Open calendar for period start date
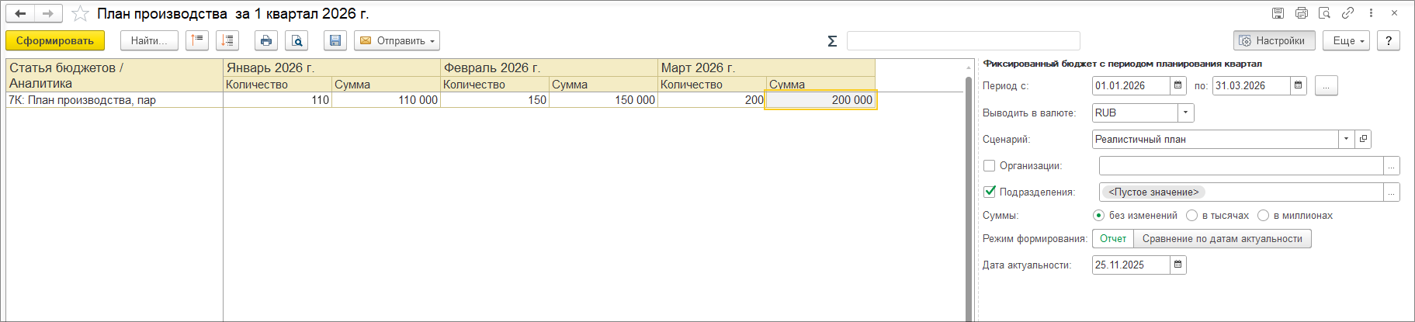Image resolution: width=1415 pixels, height=322 pixels. tap(1178, 85)
